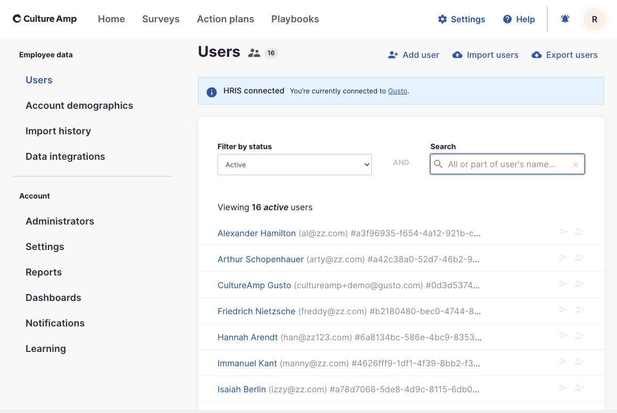Open CultureAmp Gusto's profile
Viewport: 617px width, 413px height.
[x=254, y=285]
